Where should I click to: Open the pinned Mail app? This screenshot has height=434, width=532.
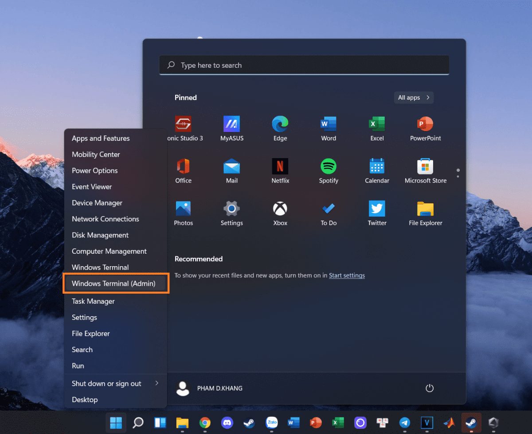click(232, 170)
